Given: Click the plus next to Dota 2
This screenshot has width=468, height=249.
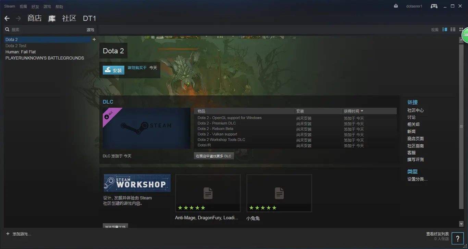Looking at the screenshot, I should pos(94,39).
